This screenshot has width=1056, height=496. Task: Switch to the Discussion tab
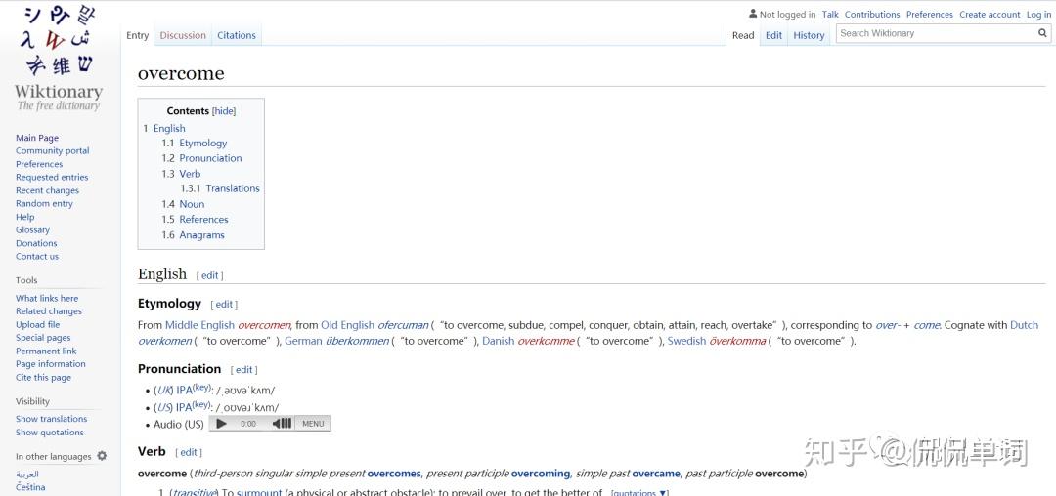(x=183, y=35)
